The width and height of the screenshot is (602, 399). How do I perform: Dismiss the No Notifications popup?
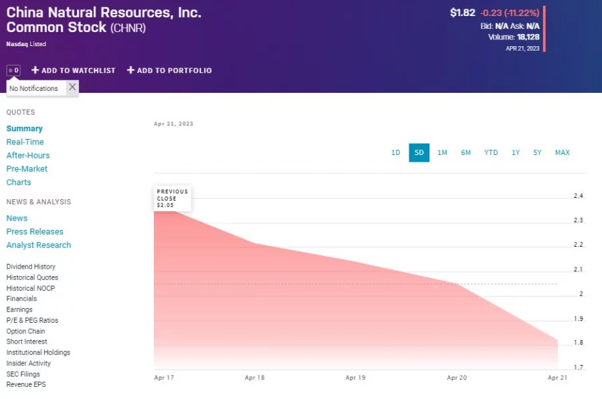pos(72,87)
